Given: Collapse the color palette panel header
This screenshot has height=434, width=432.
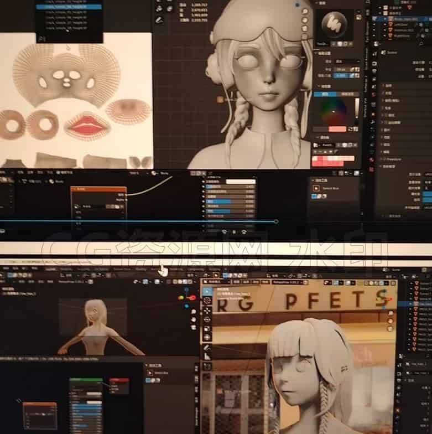Looking at the screenshot, I should [x=322, y=137].
